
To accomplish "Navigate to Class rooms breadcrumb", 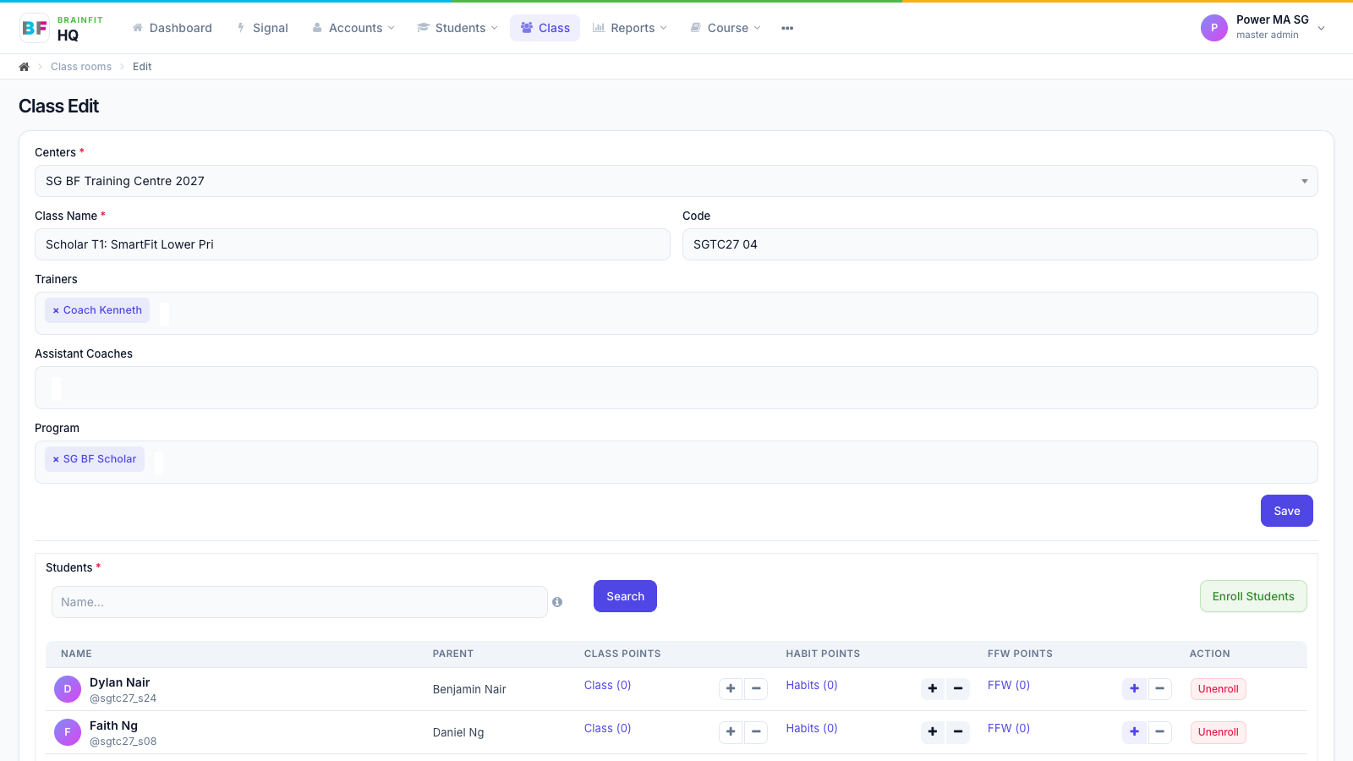I will [81, 67].
